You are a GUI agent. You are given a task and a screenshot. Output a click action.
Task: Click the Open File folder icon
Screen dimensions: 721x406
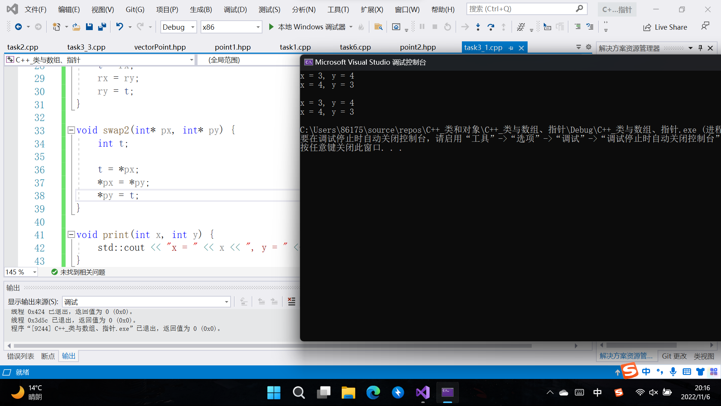pos(76,27)
